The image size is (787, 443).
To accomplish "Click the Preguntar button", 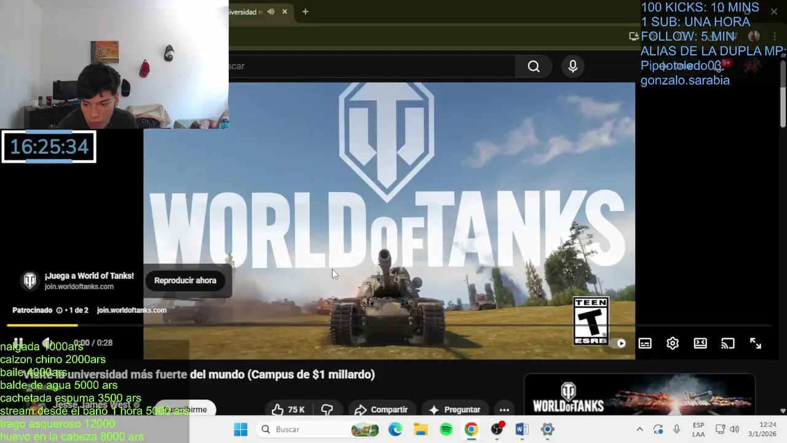I will pyautogui.click(x=454, y=410).
